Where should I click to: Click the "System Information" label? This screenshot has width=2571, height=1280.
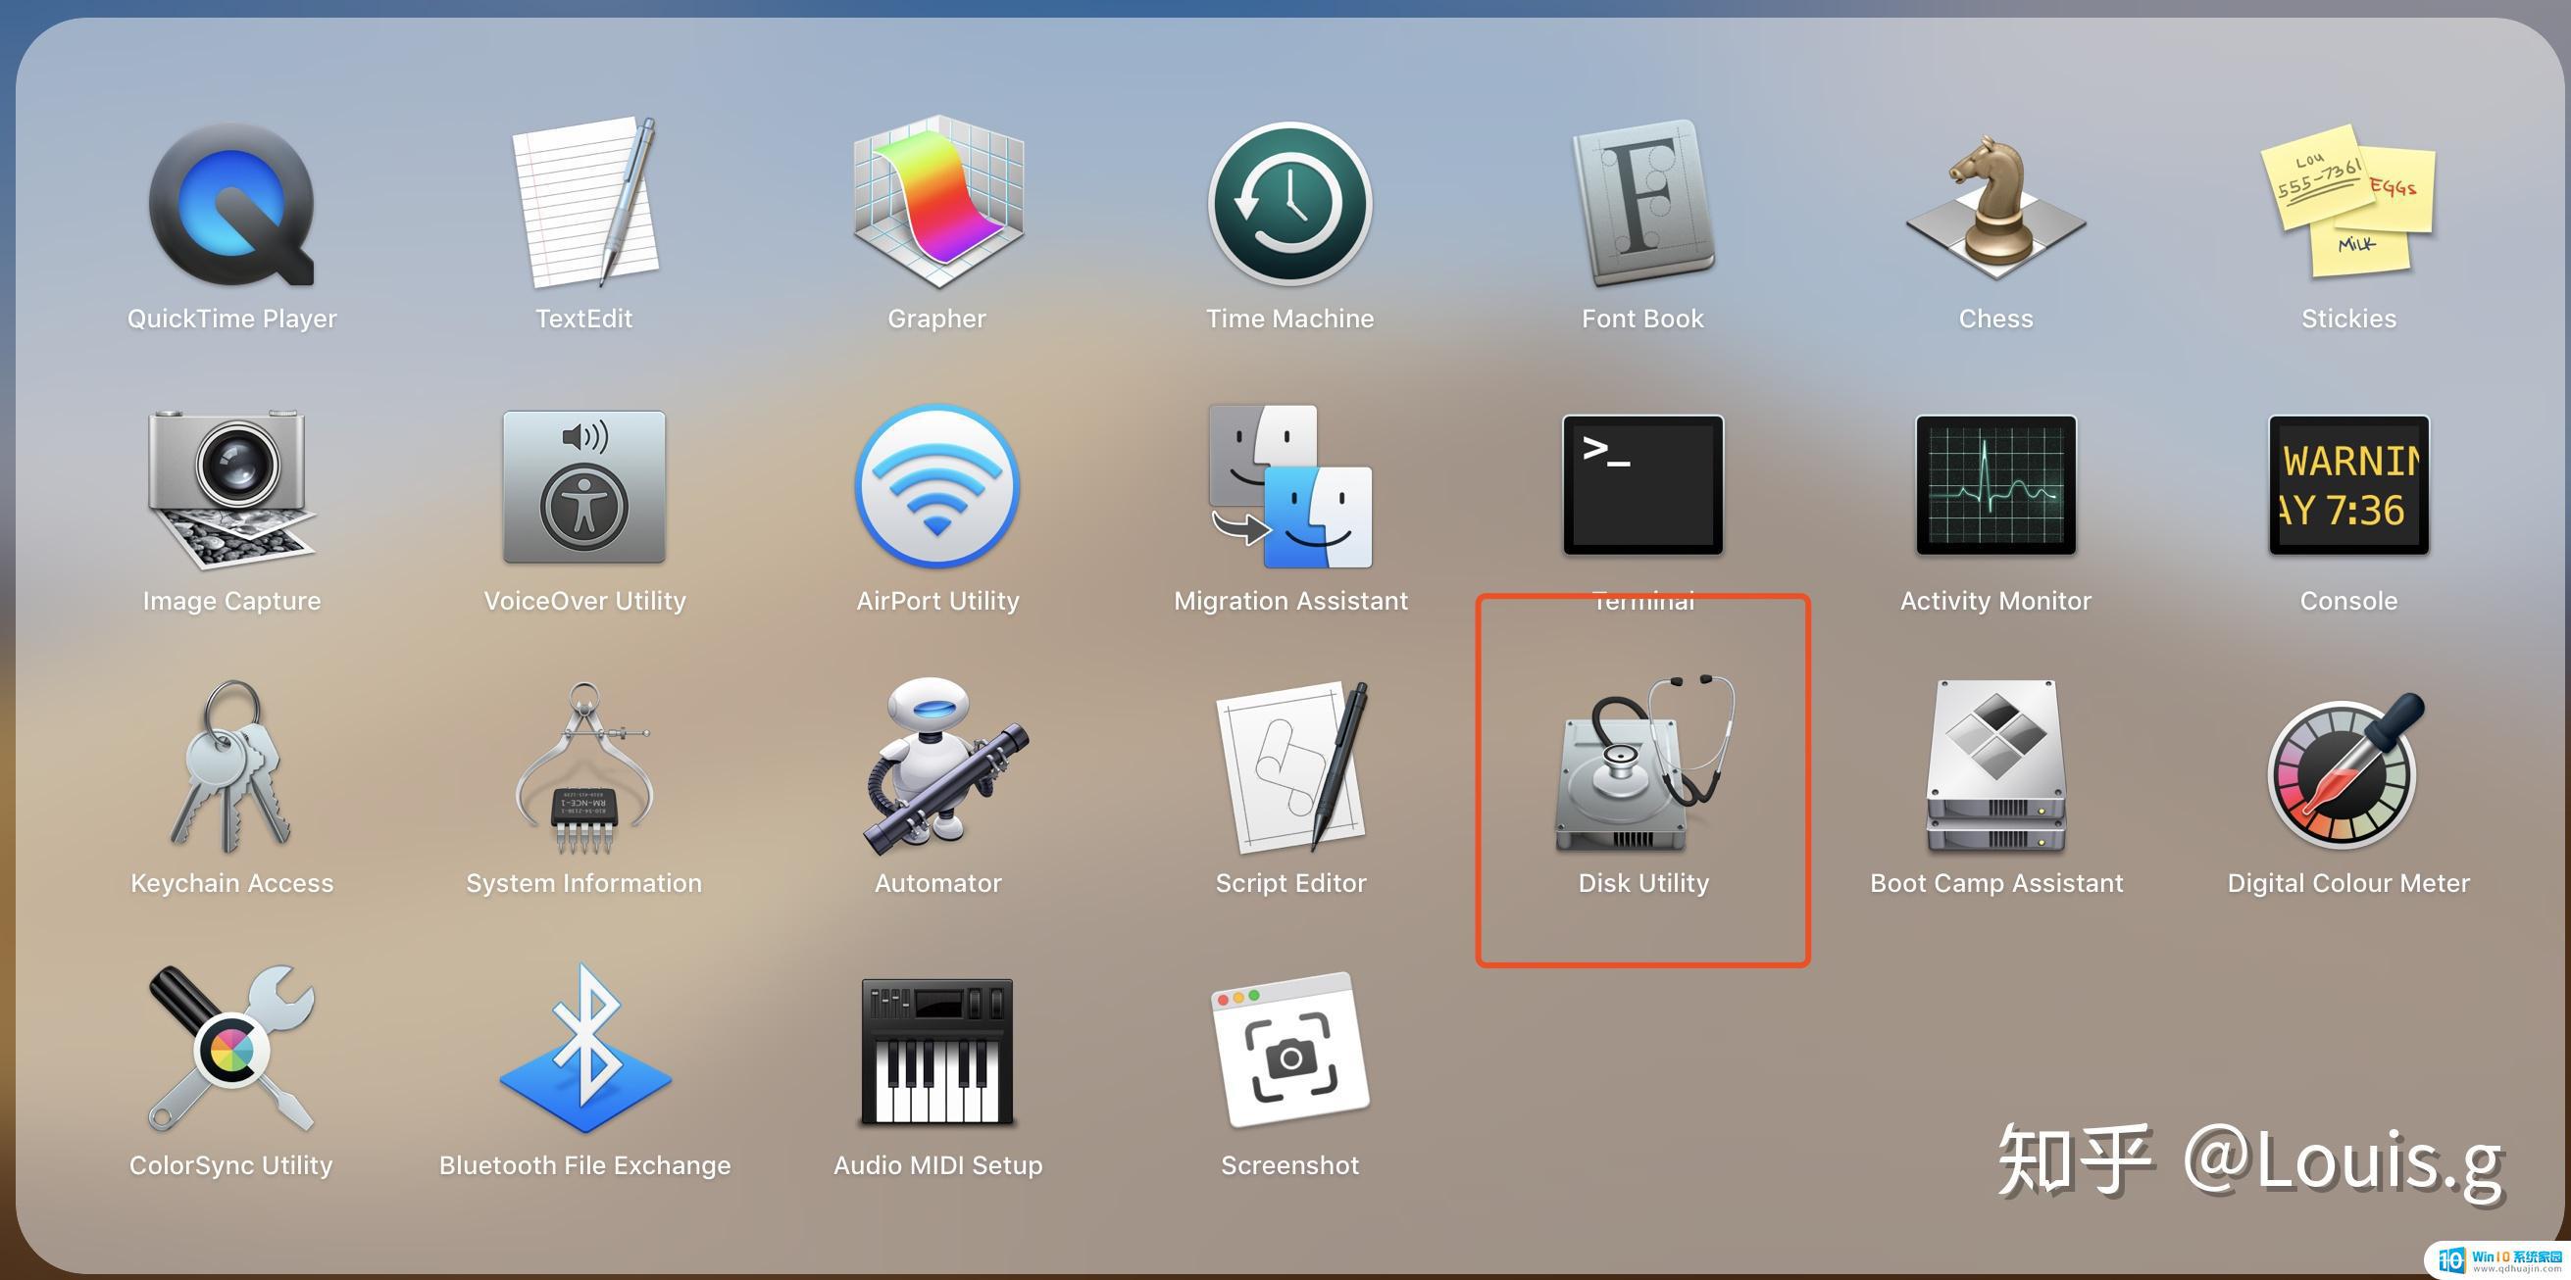583,883
